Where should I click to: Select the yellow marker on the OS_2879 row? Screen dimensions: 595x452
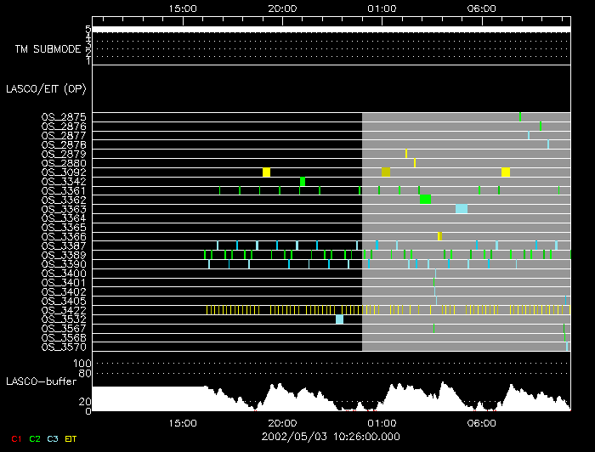[x=406, y=154]
